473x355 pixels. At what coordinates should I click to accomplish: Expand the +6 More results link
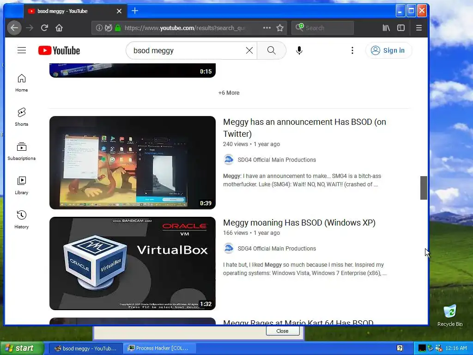pos(229,93)
